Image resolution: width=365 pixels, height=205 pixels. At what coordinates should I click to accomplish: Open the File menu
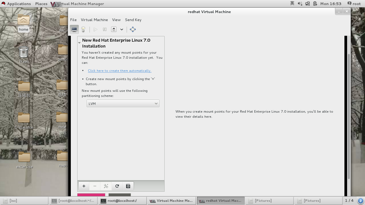tap(73, 20)
